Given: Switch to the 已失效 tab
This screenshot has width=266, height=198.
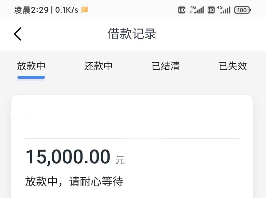Looking at the screenshot, I should [233, 66].
